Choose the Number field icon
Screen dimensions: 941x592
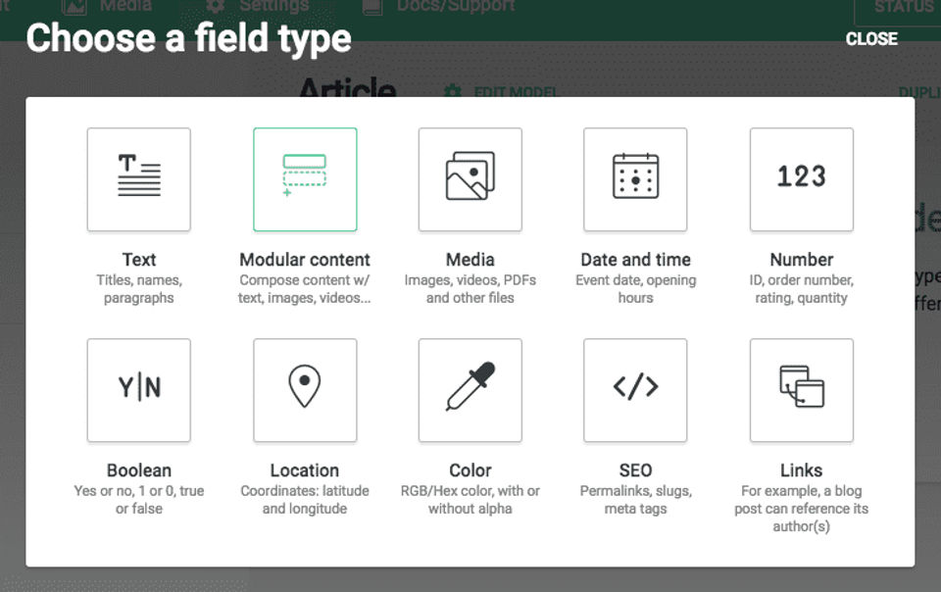pos(801,179)
